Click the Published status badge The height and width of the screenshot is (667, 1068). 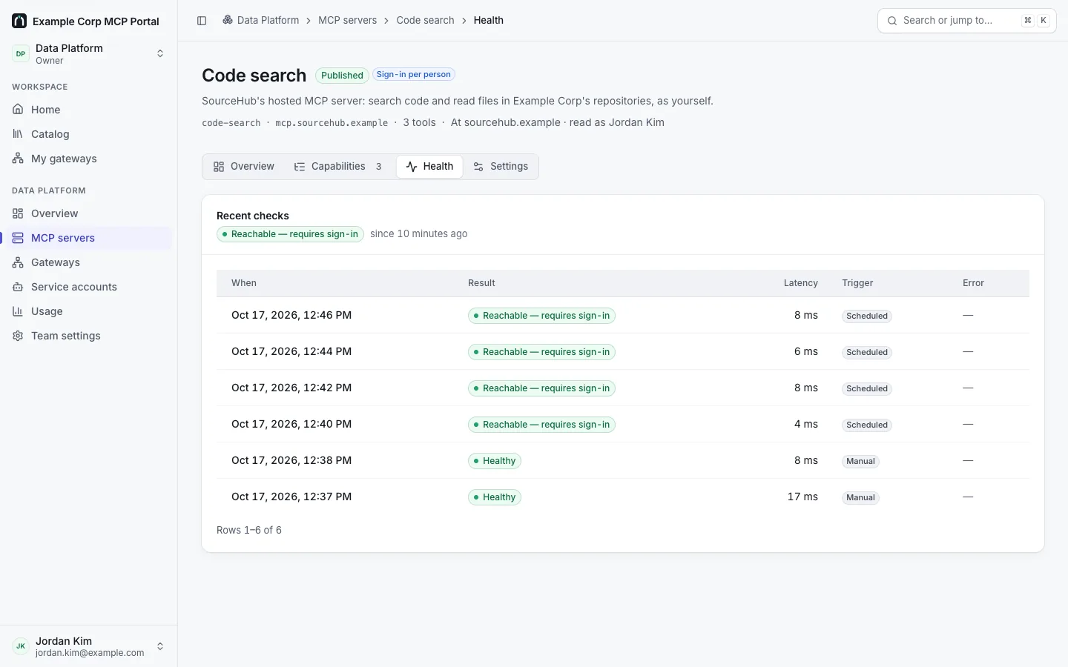342,76
